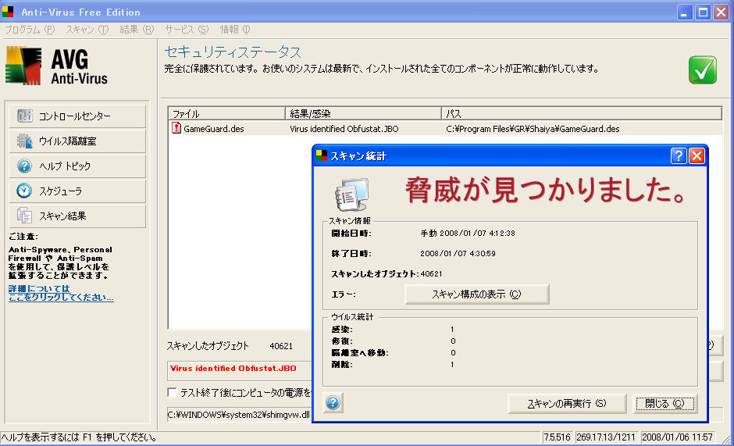Click the 脅威が見つかりました threat found heading
This screenshot has width=734, height=446.
pyautogui.click(x=546, y=191)
